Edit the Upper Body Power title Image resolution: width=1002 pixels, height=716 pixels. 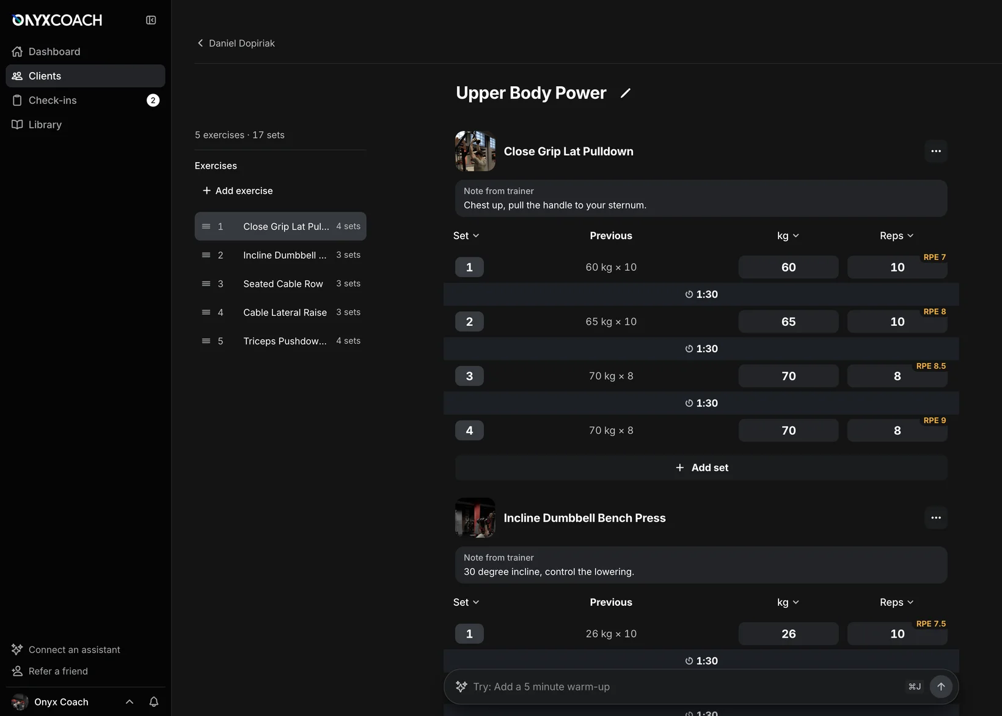pyautogui.click(x=625, y=93)
